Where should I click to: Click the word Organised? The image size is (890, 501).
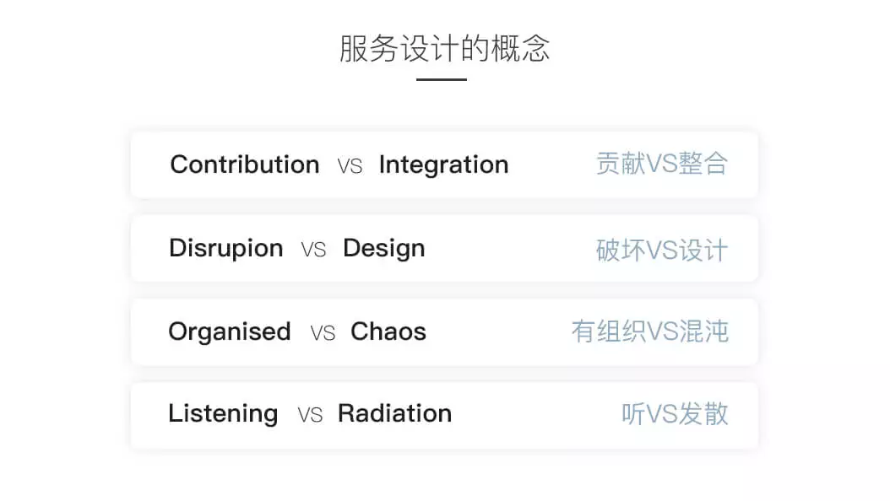(x=230, y=332)
